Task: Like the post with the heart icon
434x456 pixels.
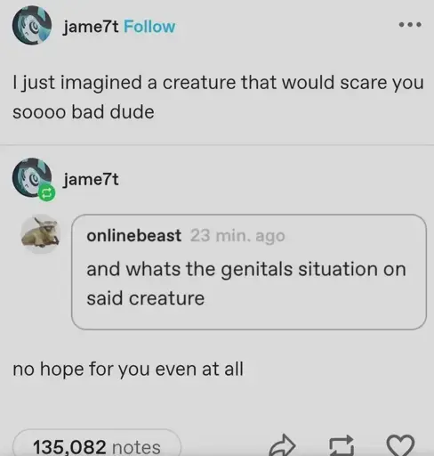Action: [400, 446]
